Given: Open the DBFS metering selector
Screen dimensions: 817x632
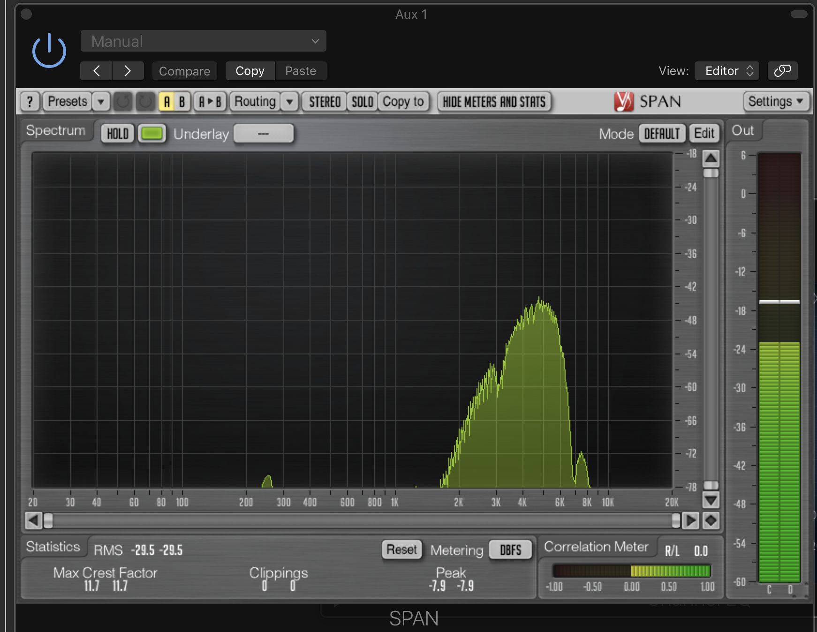Looking at the screenshot, I should [x=510, y=550].
